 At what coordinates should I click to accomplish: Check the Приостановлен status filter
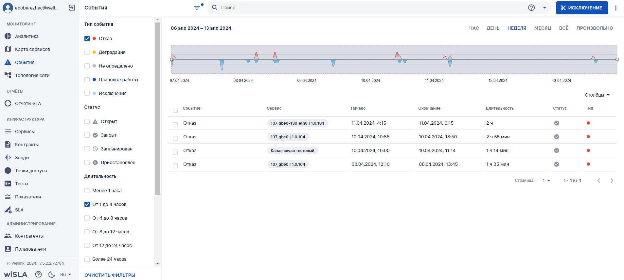coord(87,163)
